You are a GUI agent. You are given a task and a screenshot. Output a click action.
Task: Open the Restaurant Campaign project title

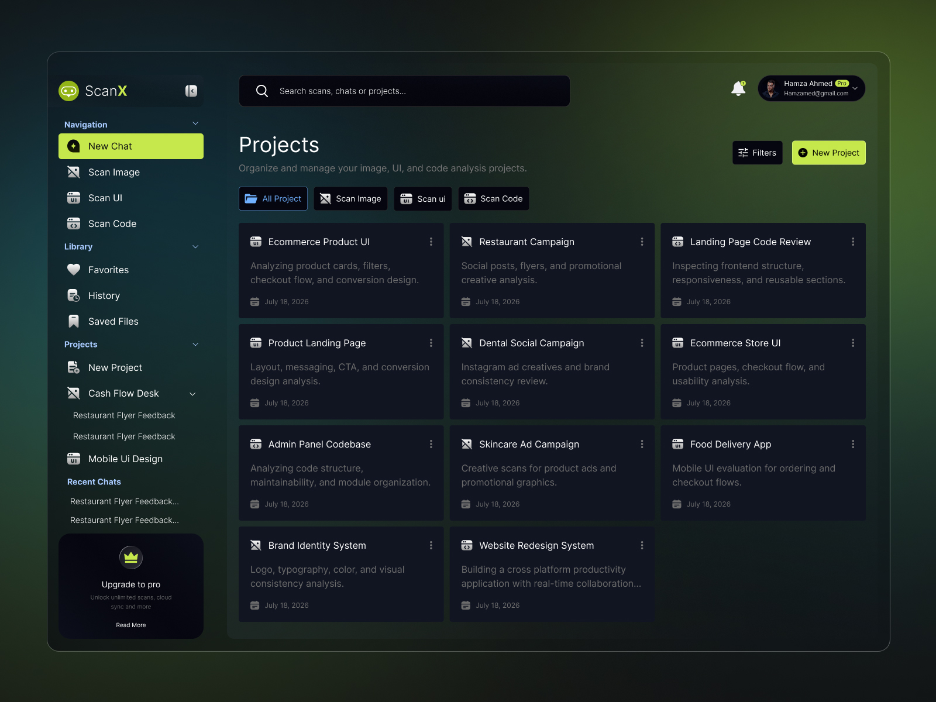(526, 242)
